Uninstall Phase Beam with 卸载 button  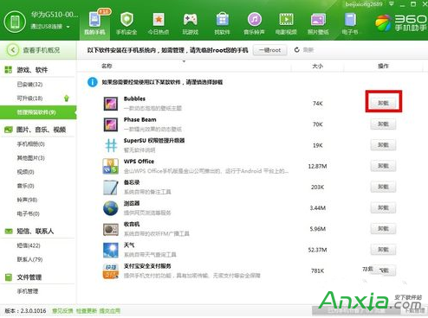coord(383,124)
